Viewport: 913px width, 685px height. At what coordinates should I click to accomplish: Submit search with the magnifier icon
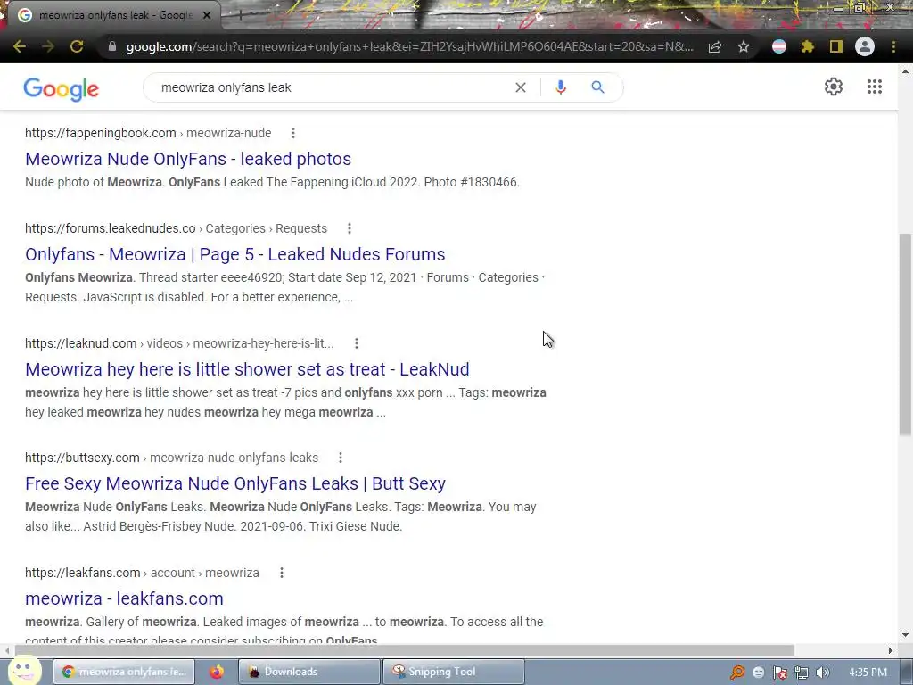point(597,87)
